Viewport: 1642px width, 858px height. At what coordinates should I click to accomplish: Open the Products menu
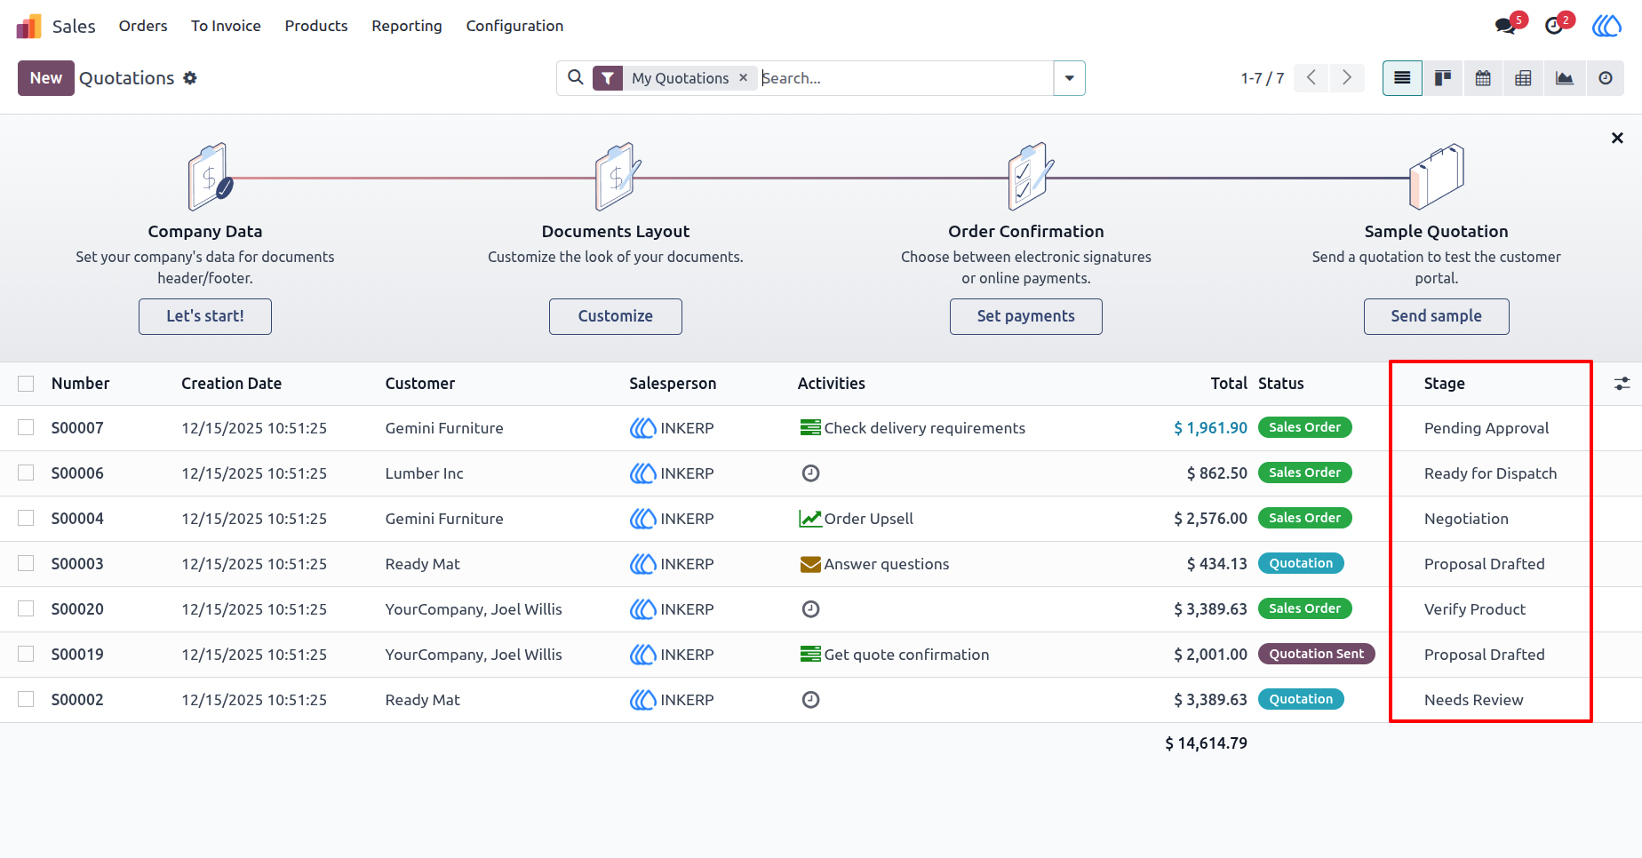[x=316, y=26]
